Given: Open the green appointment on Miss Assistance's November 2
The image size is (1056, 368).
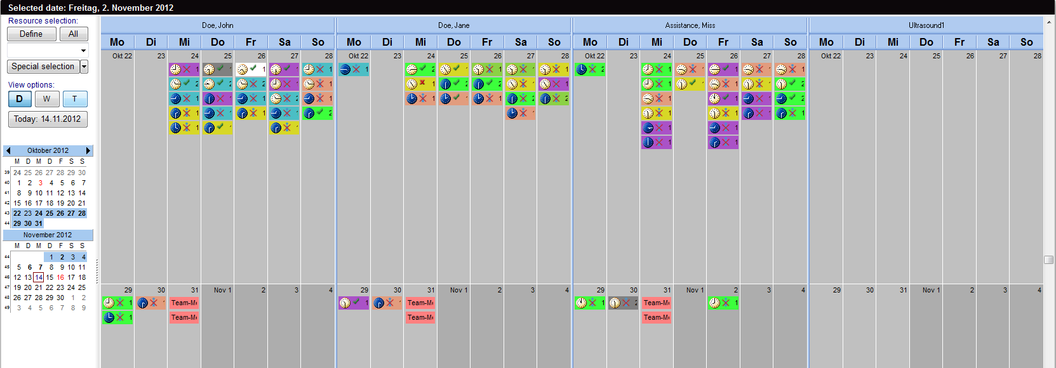Looking at the screenshot, I should [723, 303].
